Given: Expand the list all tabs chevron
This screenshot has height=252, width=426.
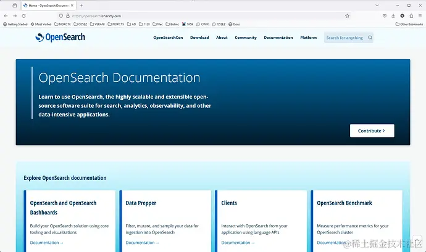Looking at the screenshot, I should point(377,6).
